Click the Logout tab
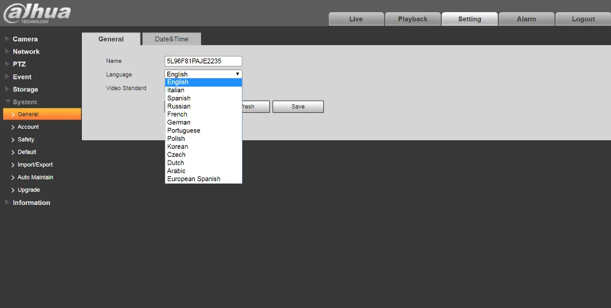This screenshot has height=308, width=611. pos(583,19)
